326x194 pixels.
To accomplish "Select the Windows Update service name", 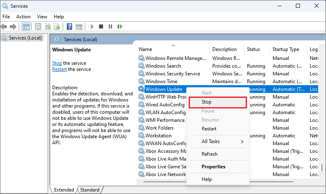I will [164, 89].
